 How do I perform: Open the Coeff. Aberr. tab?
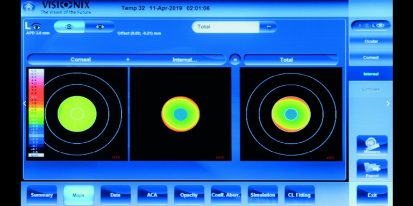(x=226, y=195)
